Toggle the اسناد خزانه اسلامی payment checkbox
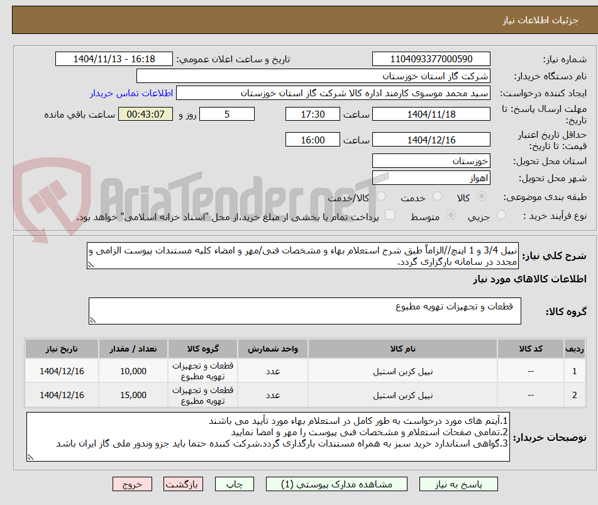Viewport: 598px width, 505px height. pyautogui.click(x=390, y=214)
